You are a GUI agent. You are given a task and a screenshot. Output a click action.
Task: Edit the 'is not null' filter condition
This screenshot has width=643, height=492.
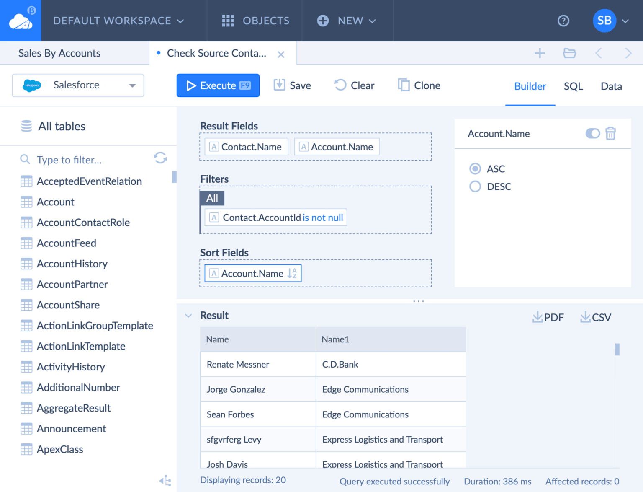tap(322, 217)
